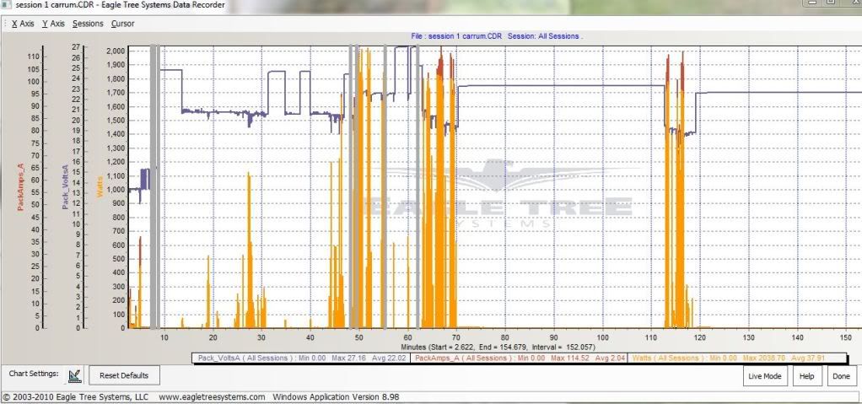Click the www.eagletreesystems.com address in status bar

[211, 396]
